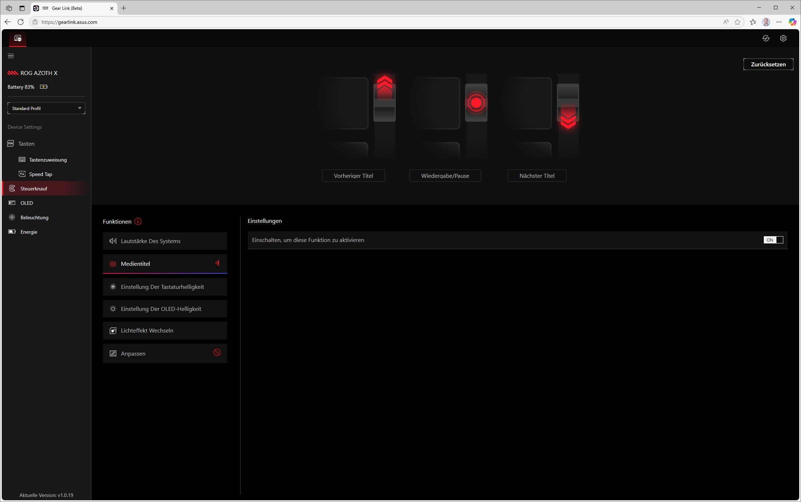801x502 pixels.
Task: Select the Beleuchtung lighting icon
Action: 12,217
